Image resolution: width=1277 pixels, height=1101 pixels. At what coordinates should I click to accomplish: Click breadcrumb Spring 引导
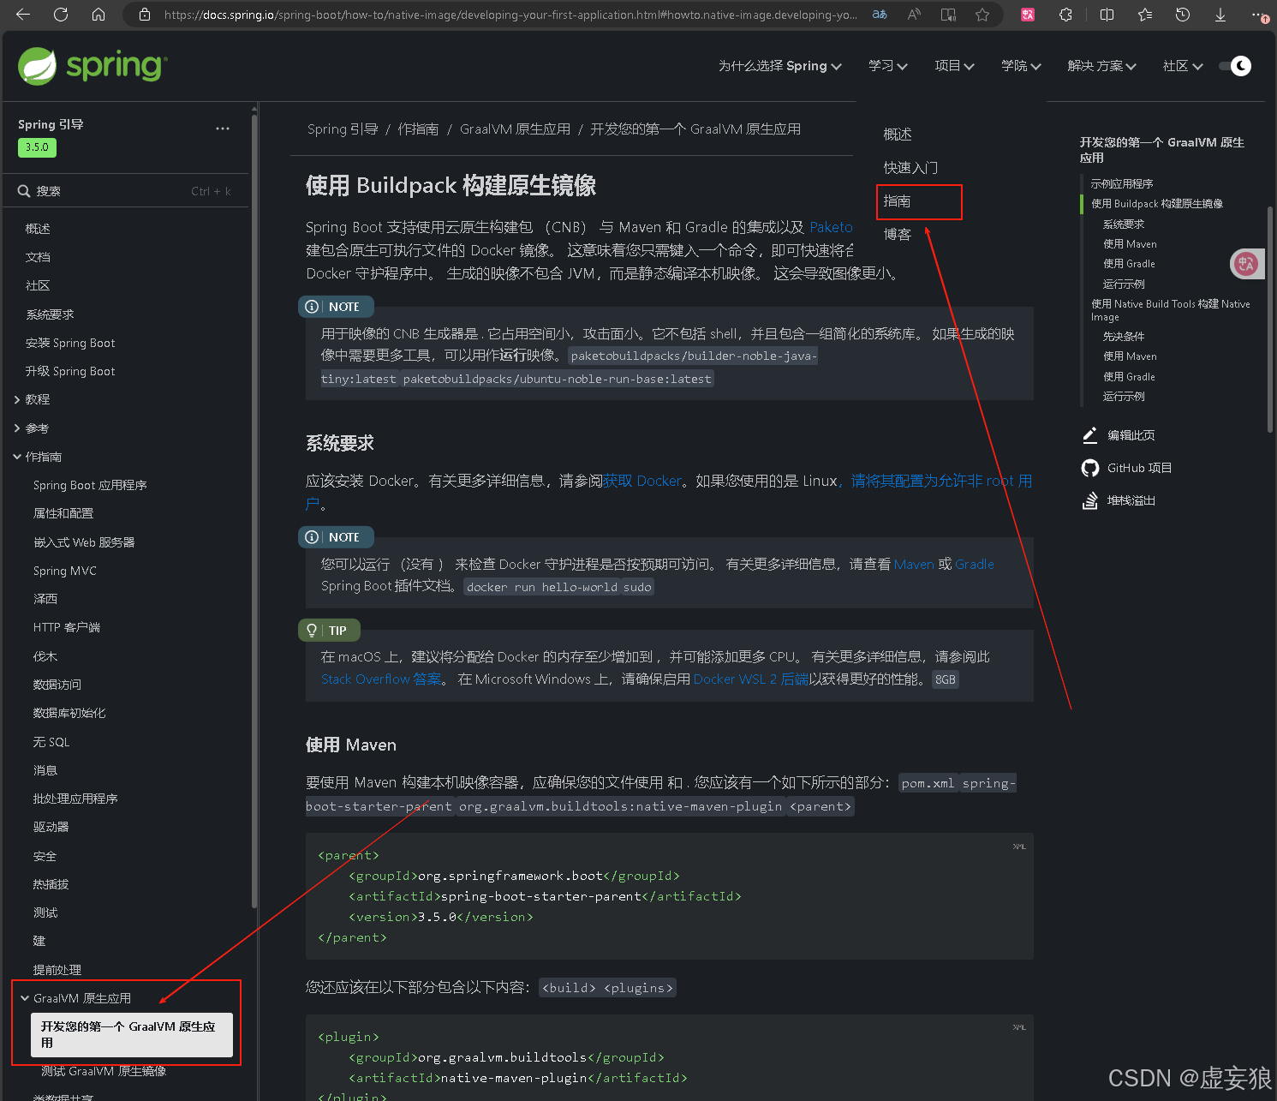[x=343, y=129]
